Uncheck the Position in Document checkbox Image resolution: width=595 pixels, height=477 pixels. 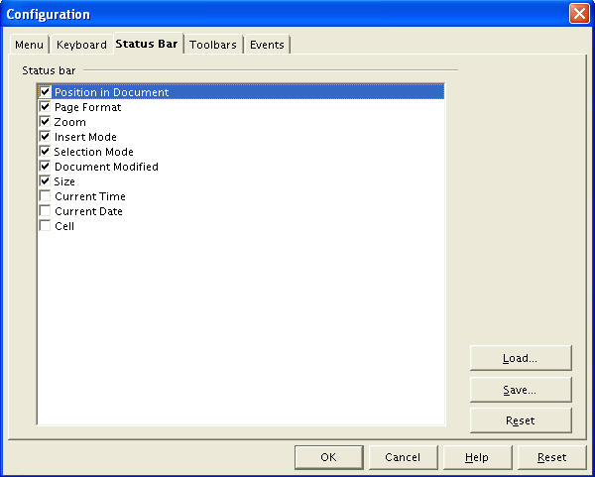point(46,92)
